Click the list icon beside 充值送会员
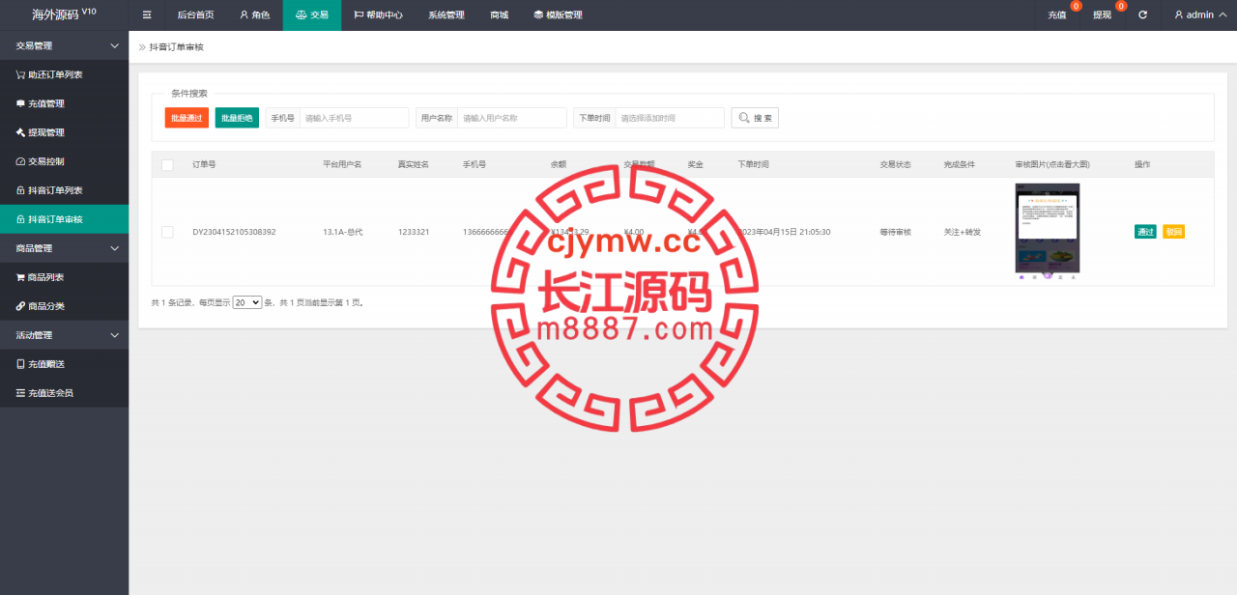1237x595 pixels. pos(20,393)
